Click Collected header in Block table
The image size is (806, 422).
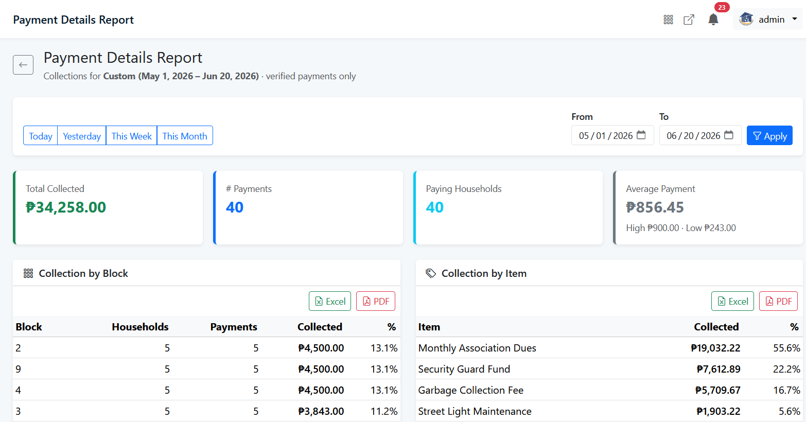coord(320,327)
